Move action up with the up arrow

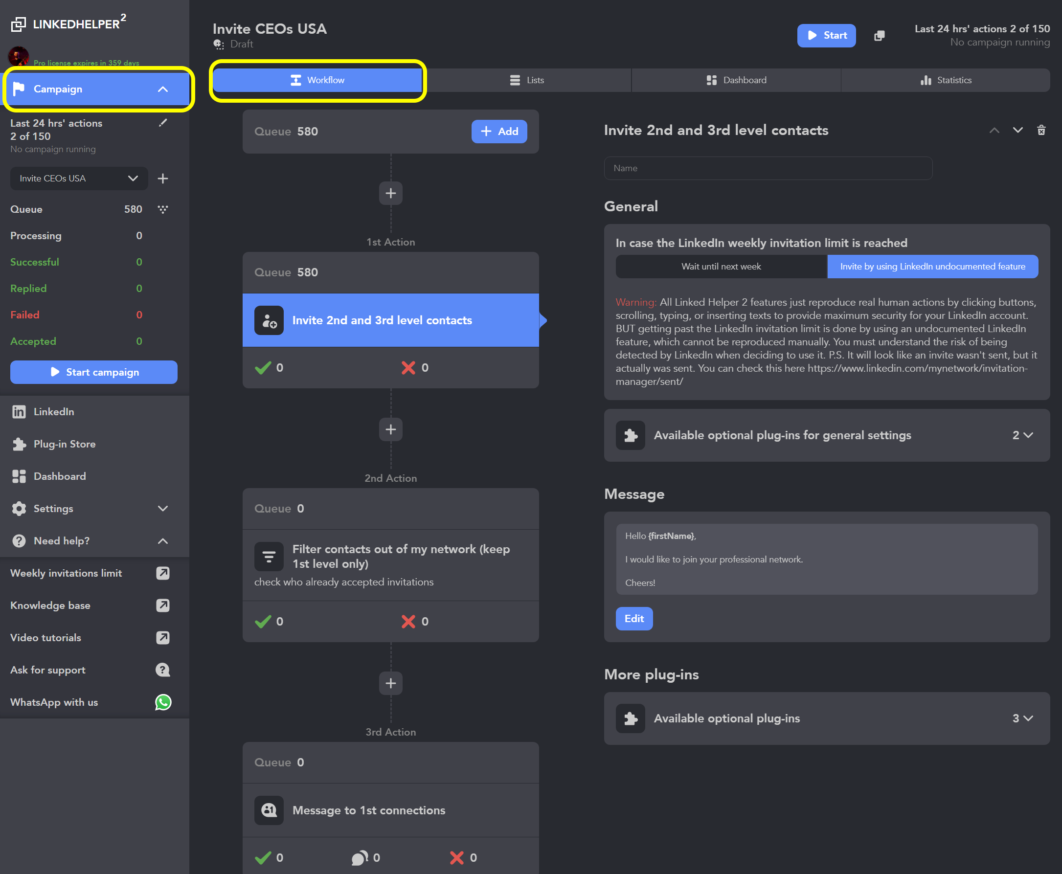[994, 131]
